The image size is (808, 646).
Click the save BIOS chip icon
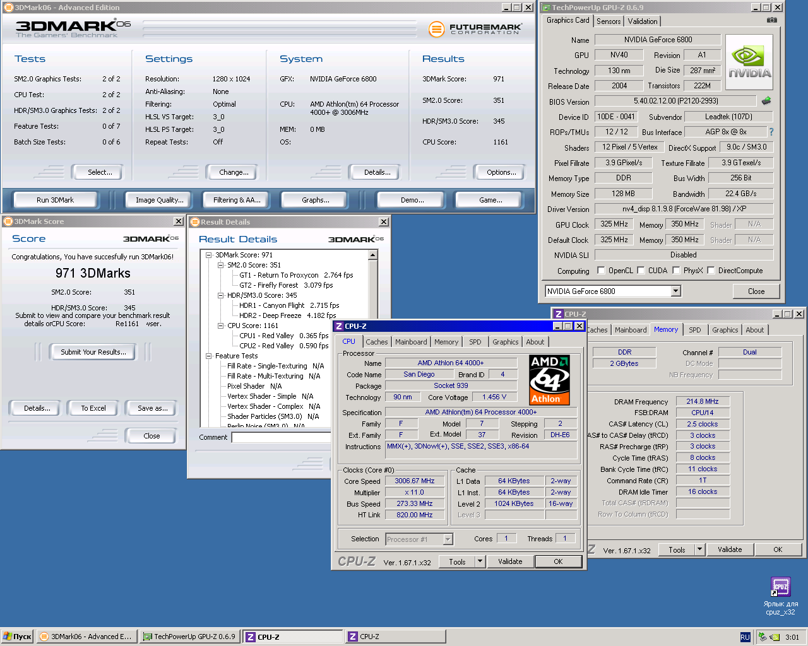[766, 101]
